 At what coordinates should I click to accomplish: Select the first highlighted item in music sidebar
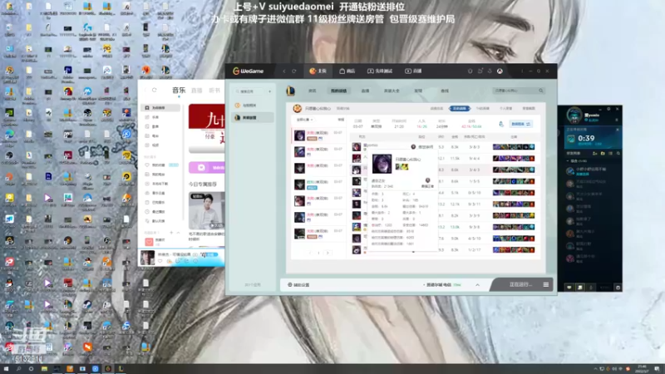[x=160, y=108]
